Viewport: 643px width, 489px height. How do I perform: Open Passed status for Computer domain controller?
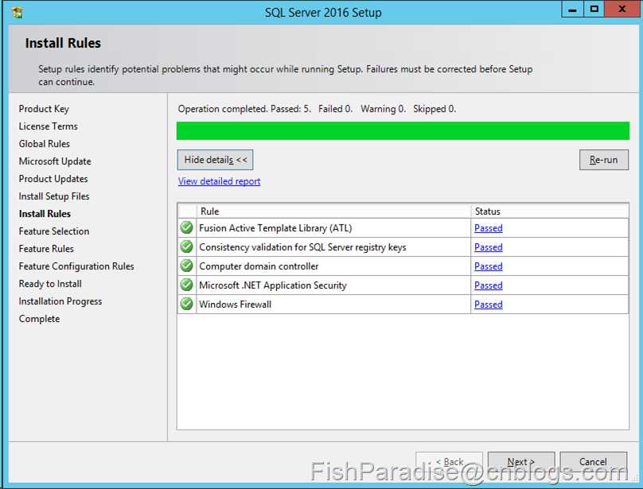488,266
